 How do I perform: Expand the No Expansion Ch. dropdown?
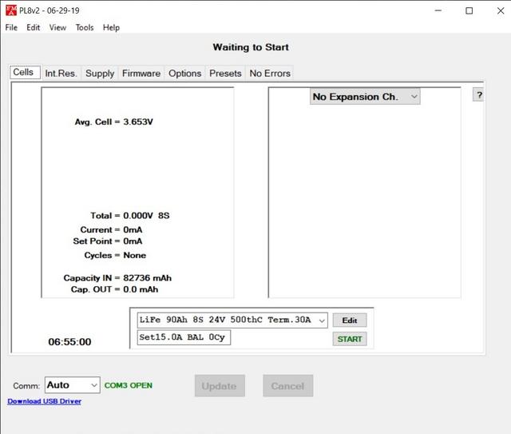(x=365, y=97)
